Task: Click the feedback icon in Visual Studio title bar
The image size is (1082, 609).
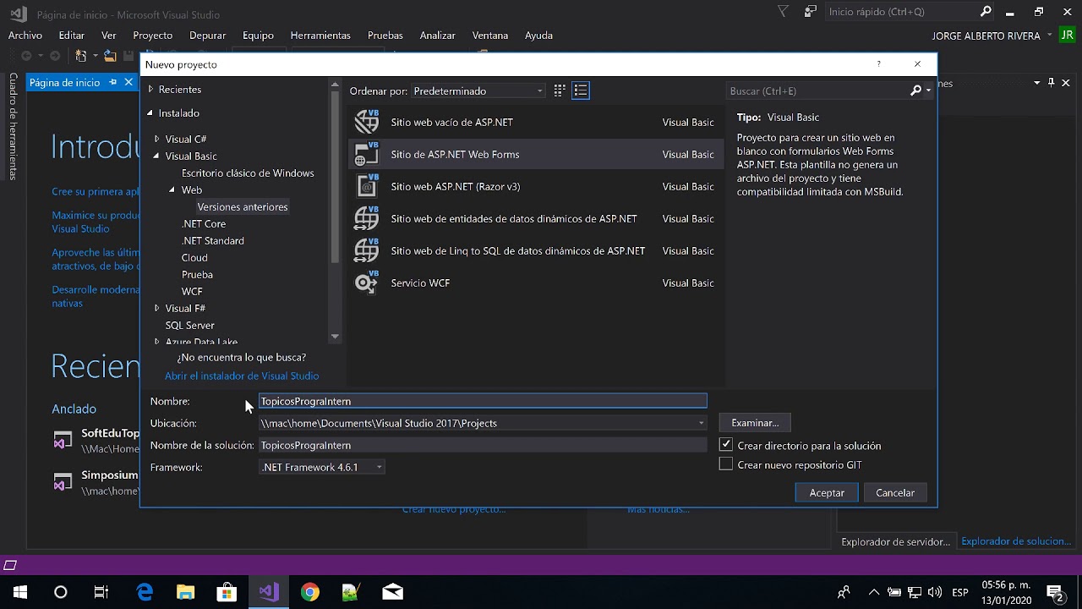Action: point(811,12)
